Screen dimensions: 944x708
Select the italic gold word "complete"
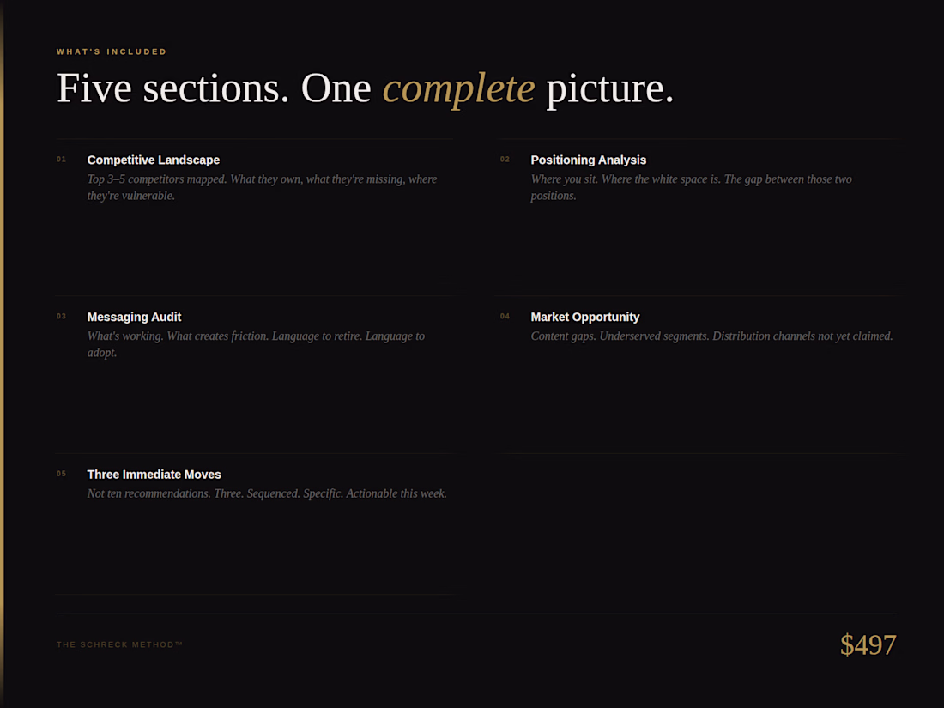(x=458, y=88)
